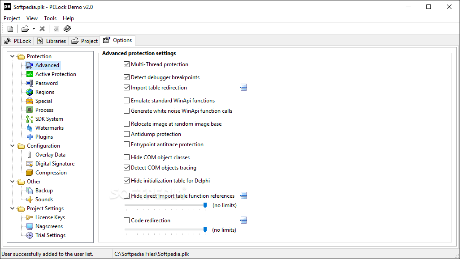Switch to the Project tab
Viewport: 460px width, 259px height.
point(84,41)
